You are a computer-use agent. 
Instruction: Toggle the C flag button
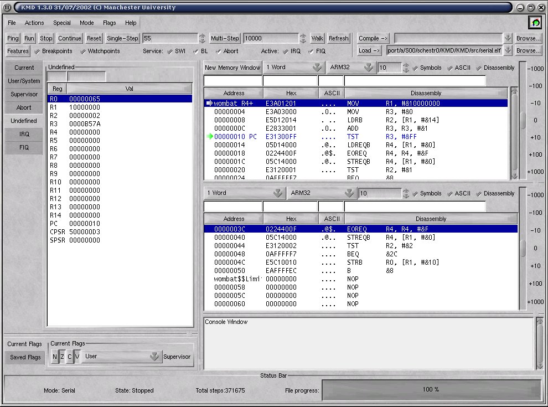pyautogui.click(x=70, y=357)
